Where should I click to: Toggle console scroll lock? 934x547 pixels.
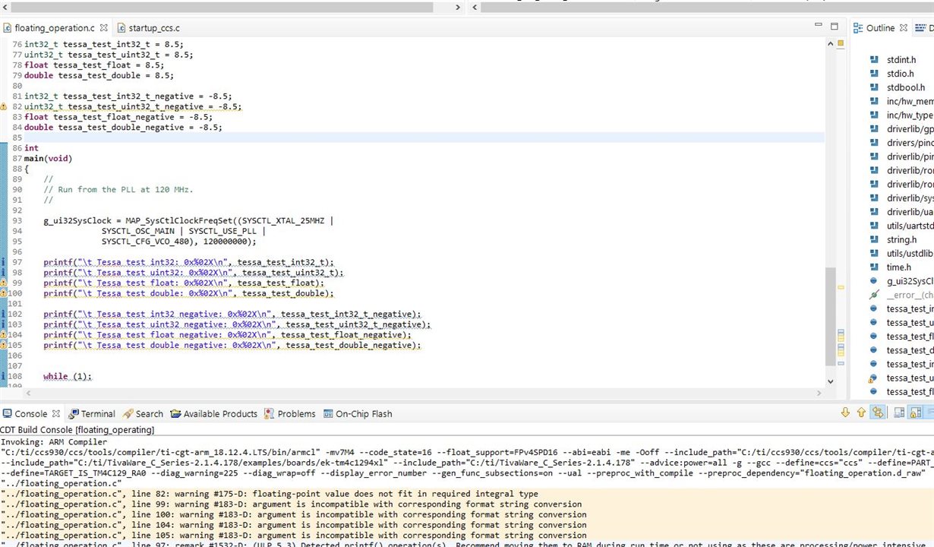coord(916,413)
